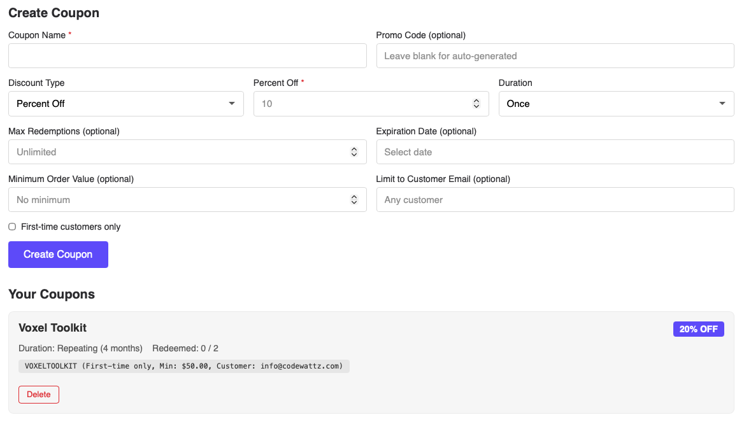The width and height of the screenshot is (744, 422).
Task: Click the Discount Type dropdown chevron icon
Action: [232, 103]
